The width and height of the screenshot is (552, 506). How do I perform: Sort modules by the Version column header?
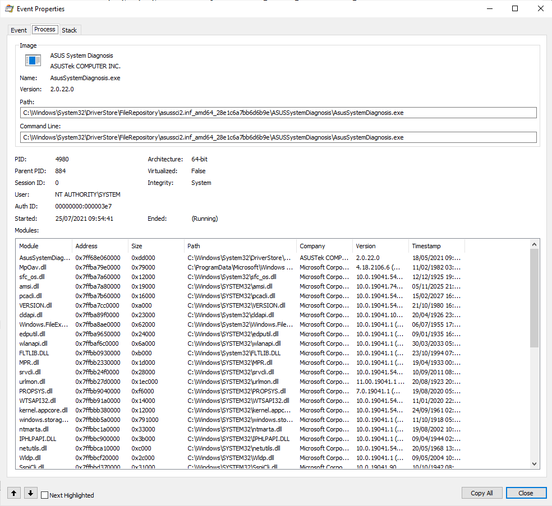[380, 246]
